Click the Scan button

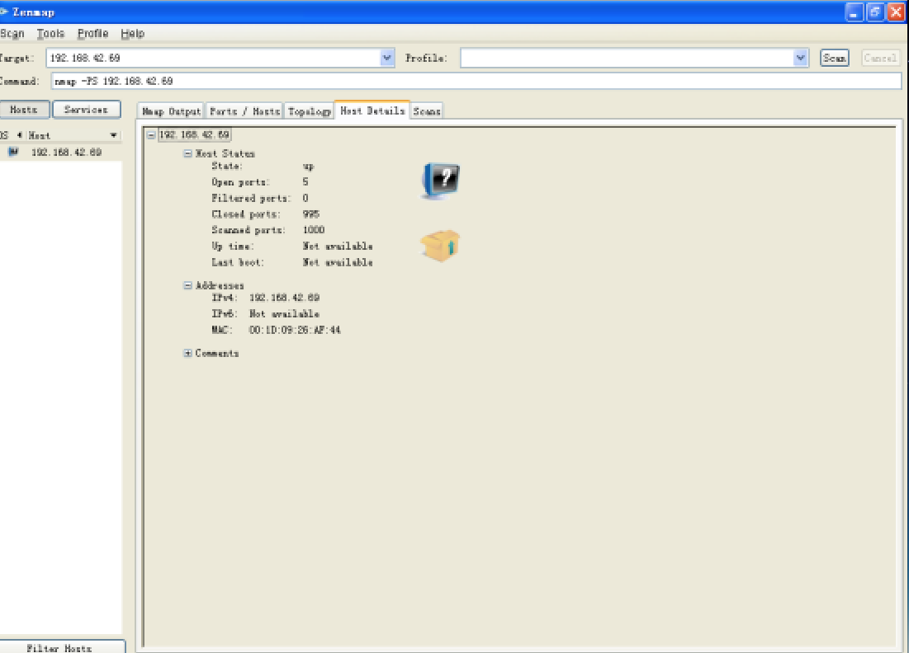pyautogui.click(x=835, y=58)
